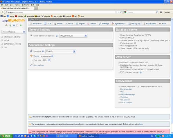The width and height of the screenshot is (173, 138).
Task: Open the search engine selector dropdown
Action: pos(126,12)
